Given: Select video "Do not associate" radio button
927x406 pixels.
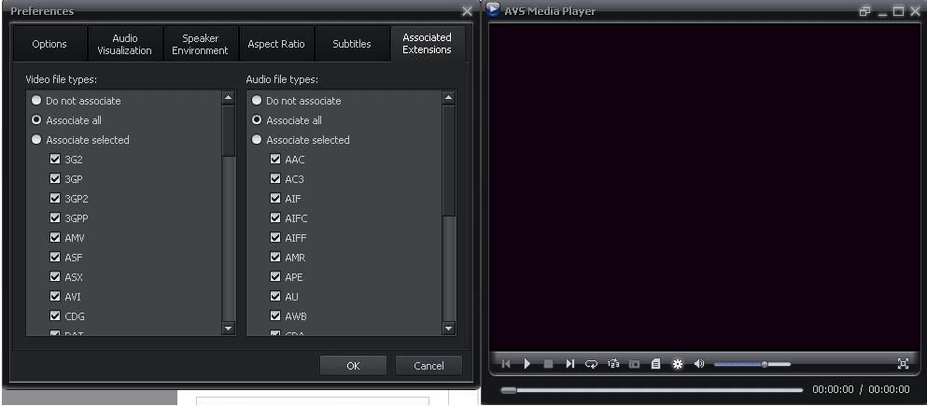Looking at the screenshot, I should pyautogui.click(x=36, y=101).
